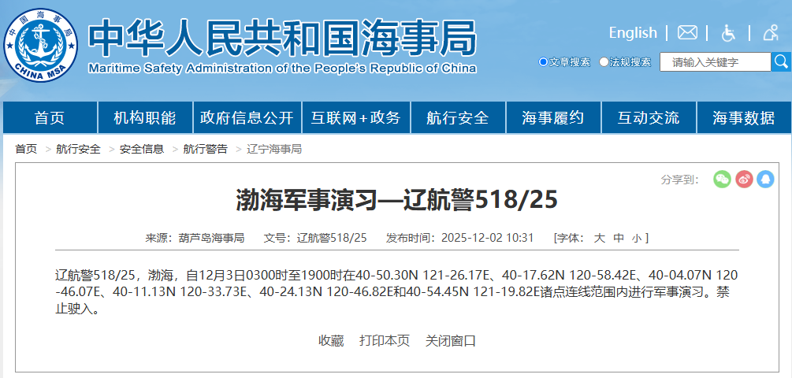Click the elderly-friendly mode icon
Screen dimensions: 792x378
[x=770, y=33]
